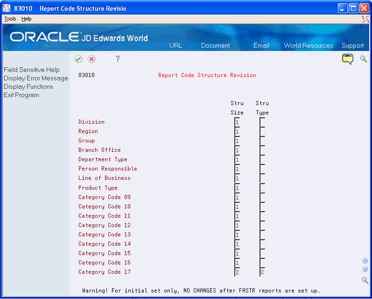The image size is (372, 299).
Task: Open World Resources link
Action: point(309,45)
